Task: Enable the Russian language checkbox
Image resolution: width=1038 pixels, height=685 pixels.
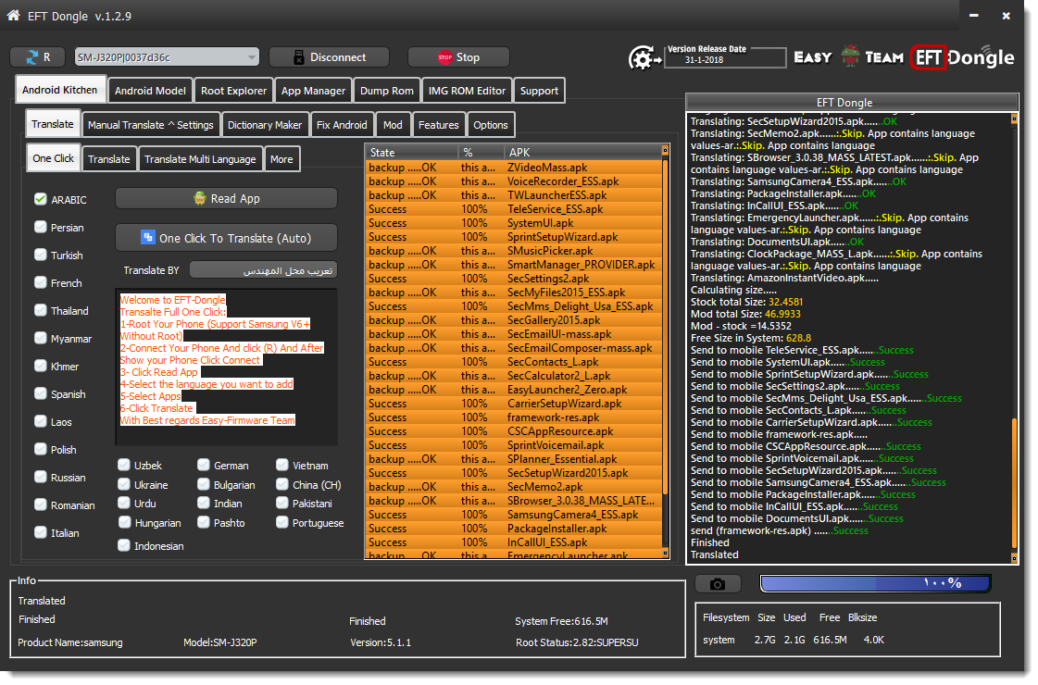Action: 41,477
